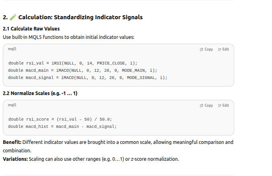Screen dimensions: 272x176
Task: Click the mql5 language label on the second code block
Action: point(12,105)
